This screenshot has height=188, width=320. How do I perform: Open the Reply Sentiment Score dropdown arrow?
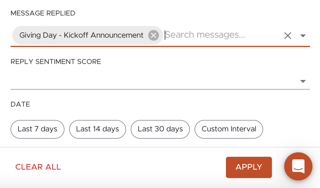click(x=303, y=81)
